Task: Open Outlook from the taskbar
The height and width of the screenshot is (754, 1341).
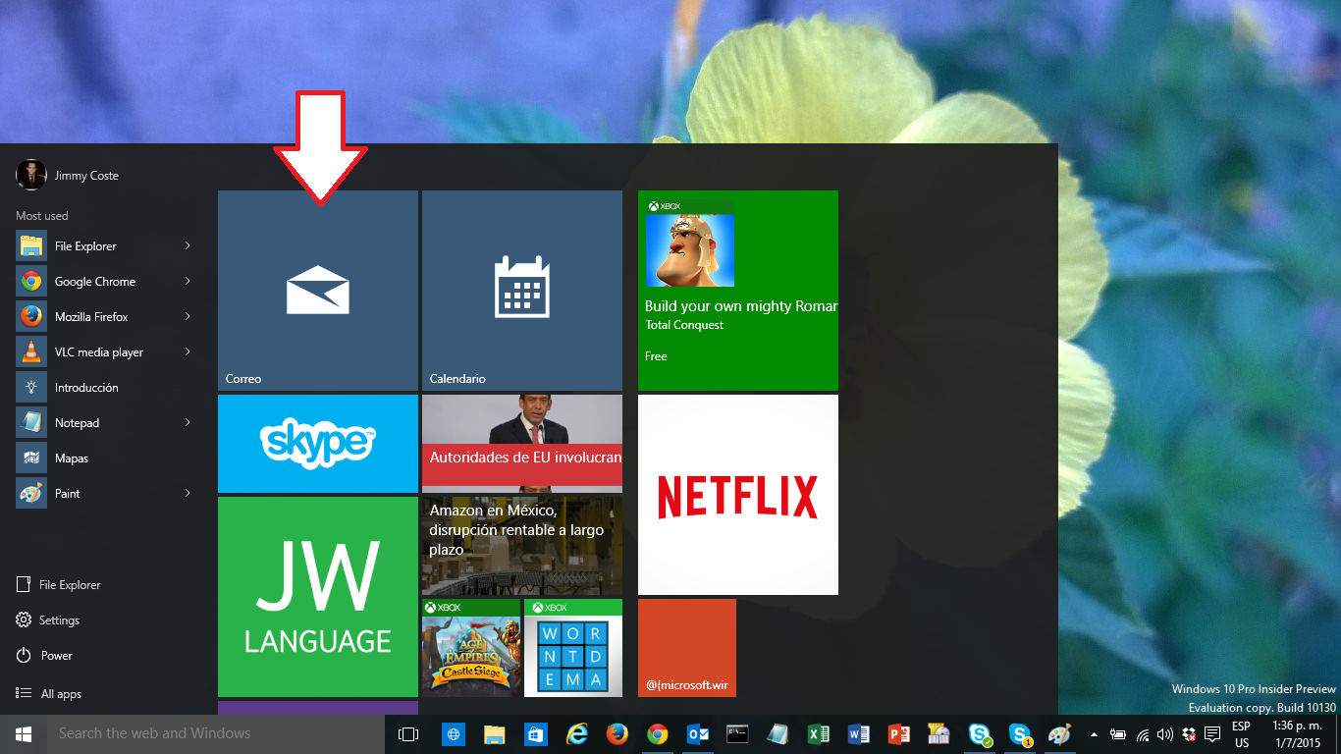Action: (698, 734)
